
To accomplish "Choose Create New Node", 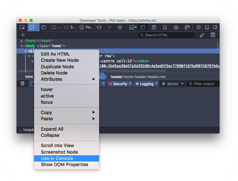I will (67, 60).
